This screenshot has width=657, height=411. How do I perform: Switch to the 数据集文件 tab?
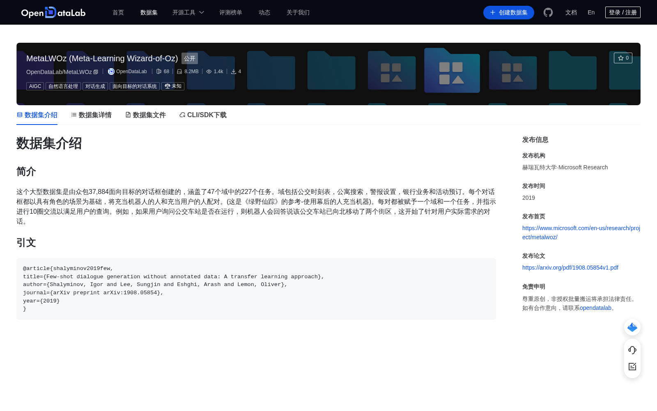(145, 115)
